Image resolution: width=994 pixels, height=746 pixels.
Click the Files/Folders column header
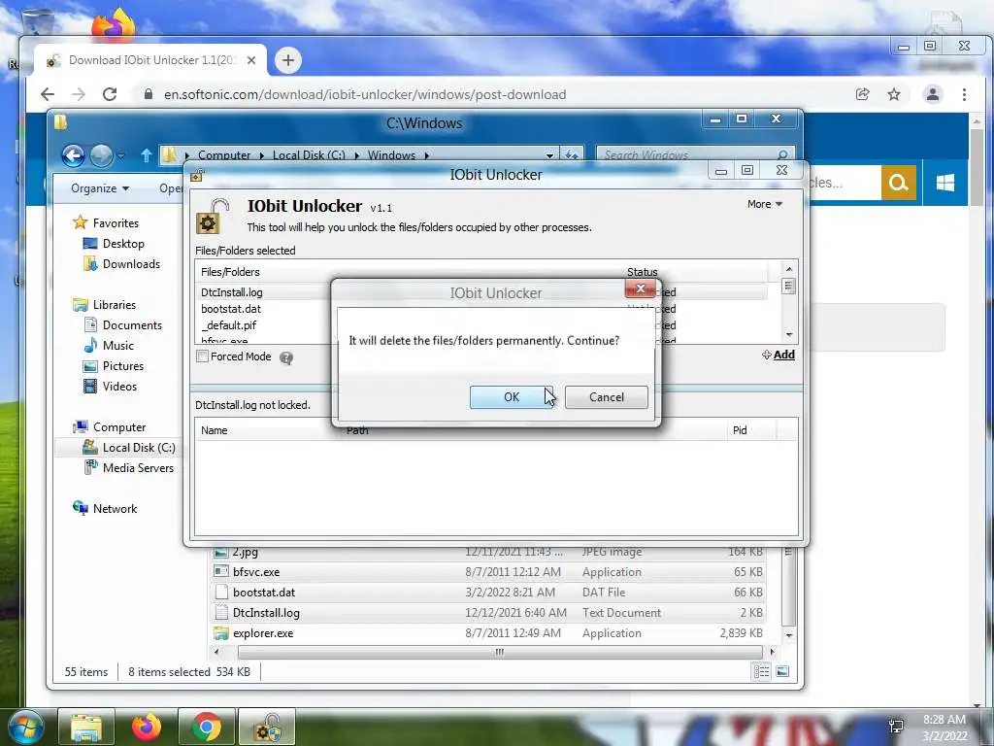click(x=230, y=272)
